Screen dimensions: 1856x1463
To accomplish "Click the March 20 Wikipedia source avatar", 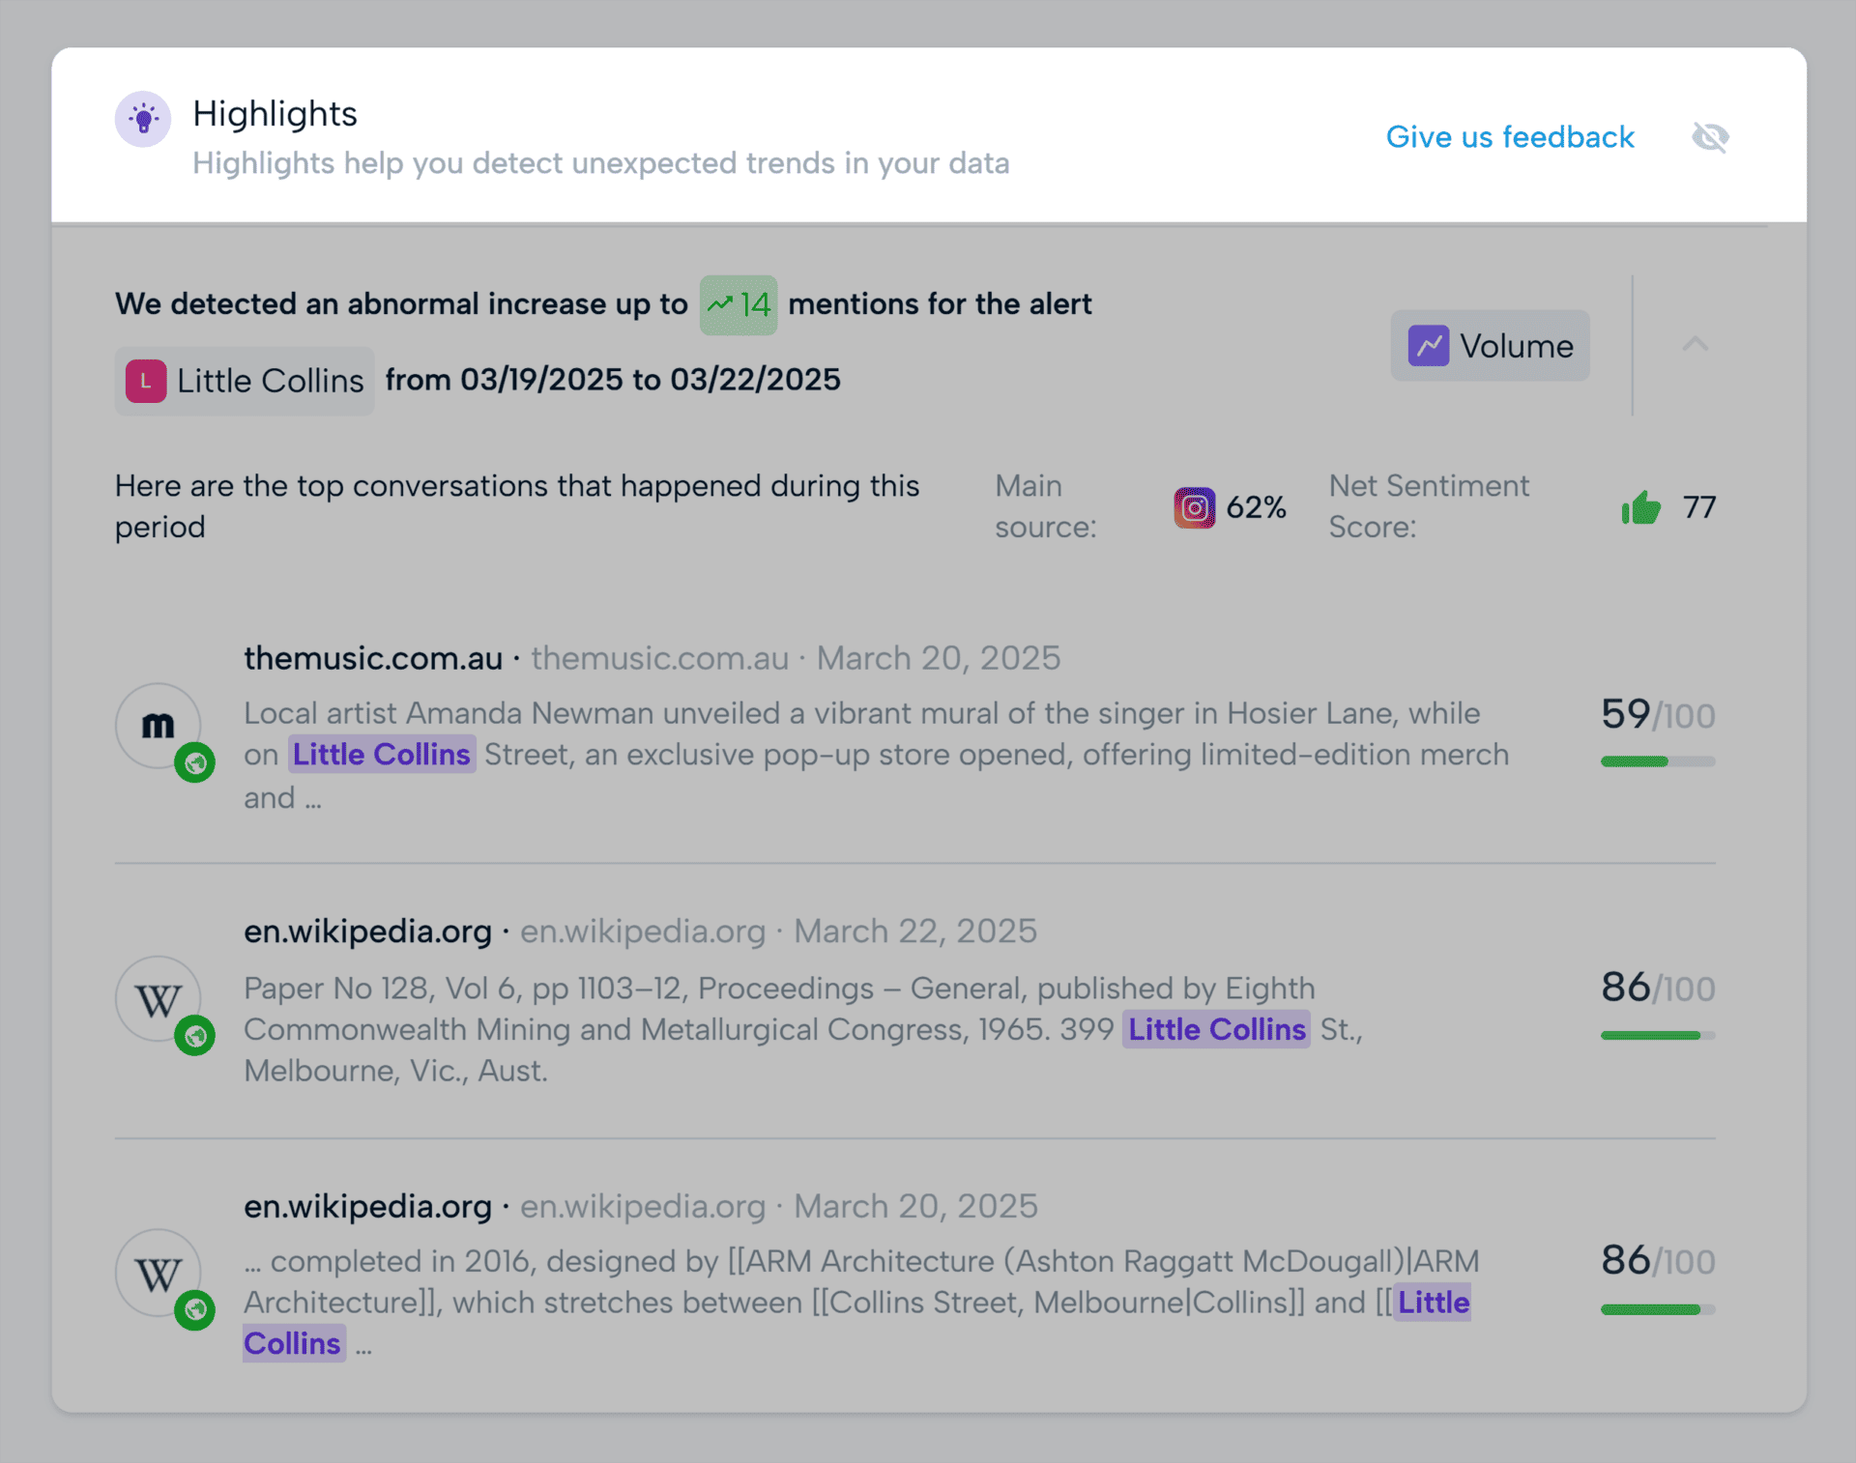I will click(x=158, y=1273).
